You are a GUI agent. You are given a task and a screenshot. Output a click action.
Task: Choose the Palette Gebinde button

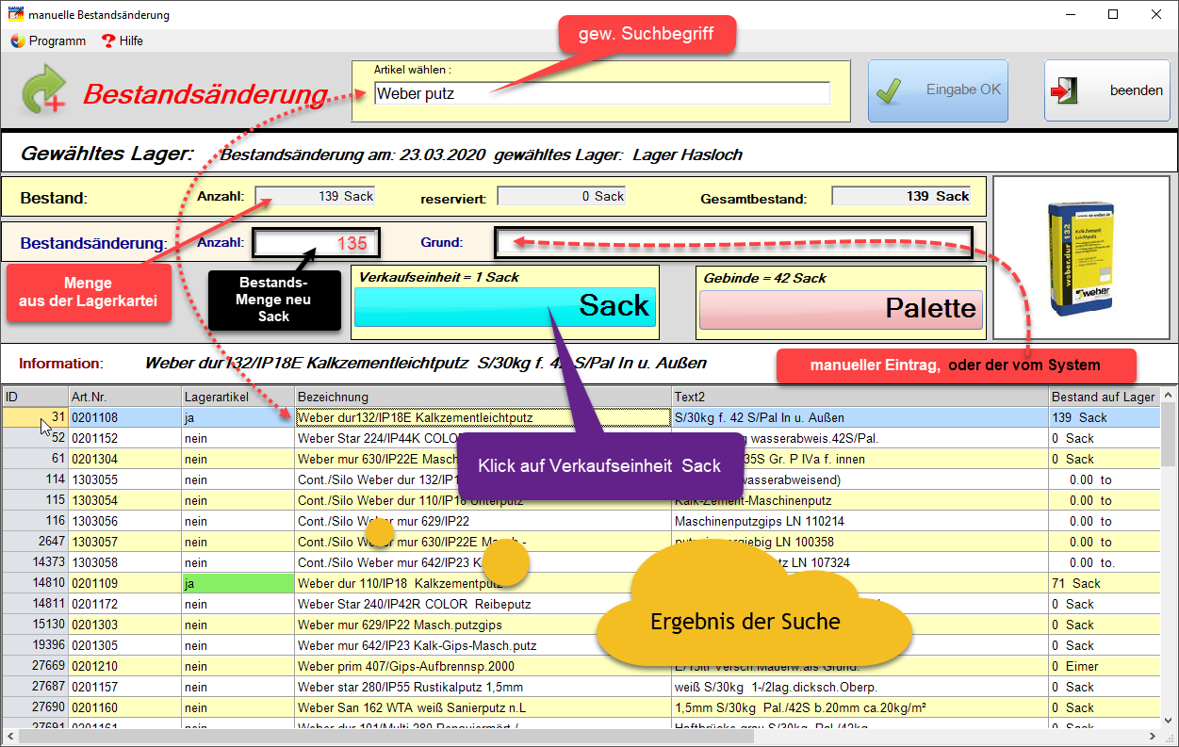coord(841,309)
